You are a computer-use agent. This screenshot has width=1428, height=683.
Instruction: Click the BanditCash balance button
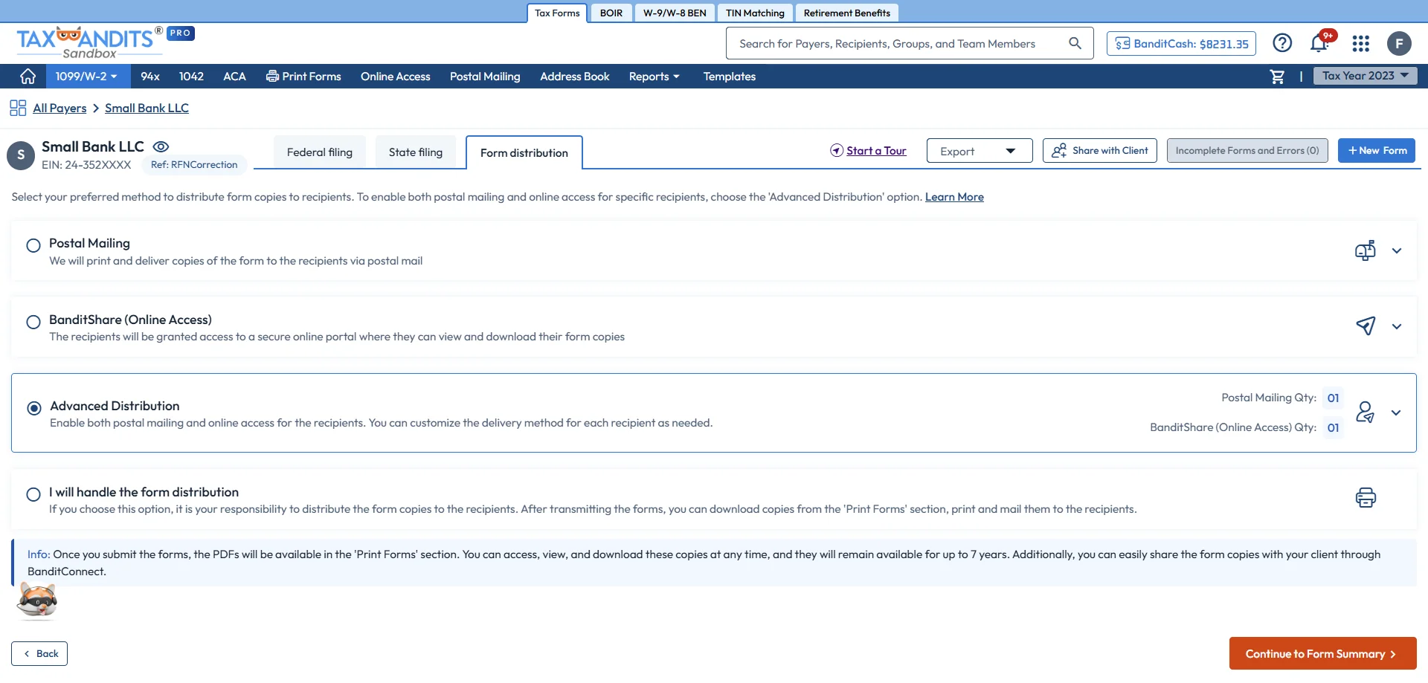1181,44
